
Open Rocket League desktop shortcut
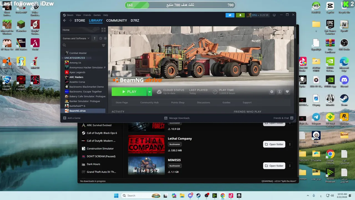7,83
